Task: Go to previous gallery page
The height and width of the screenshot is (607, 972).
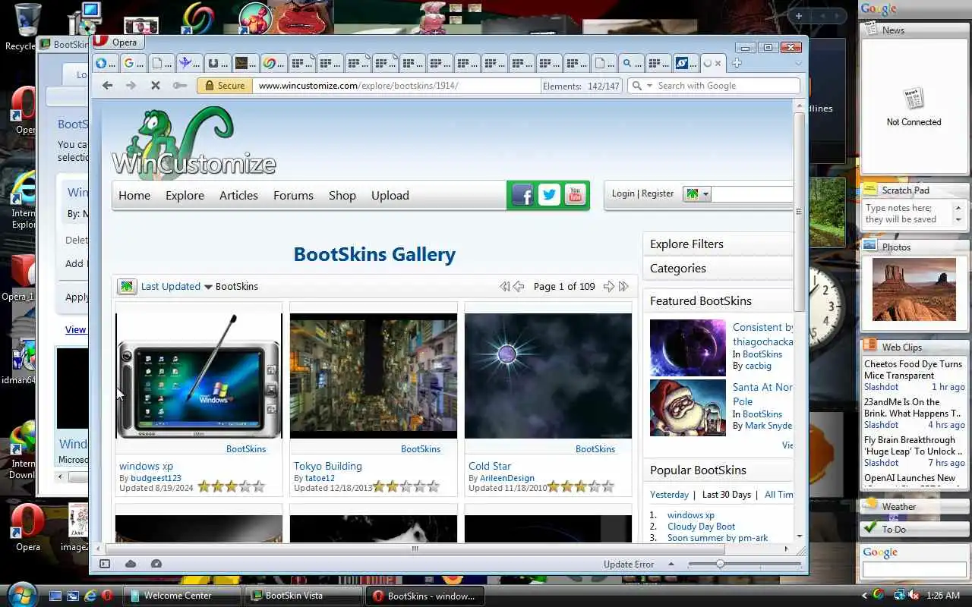Action: click(519, 286)
